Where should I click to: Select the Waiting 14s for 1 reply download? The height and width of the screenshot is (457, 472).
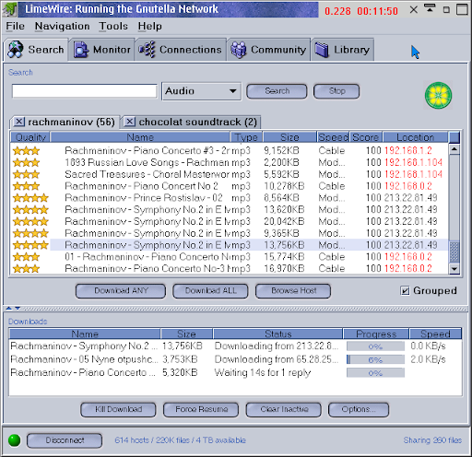[x=235, y=372]
